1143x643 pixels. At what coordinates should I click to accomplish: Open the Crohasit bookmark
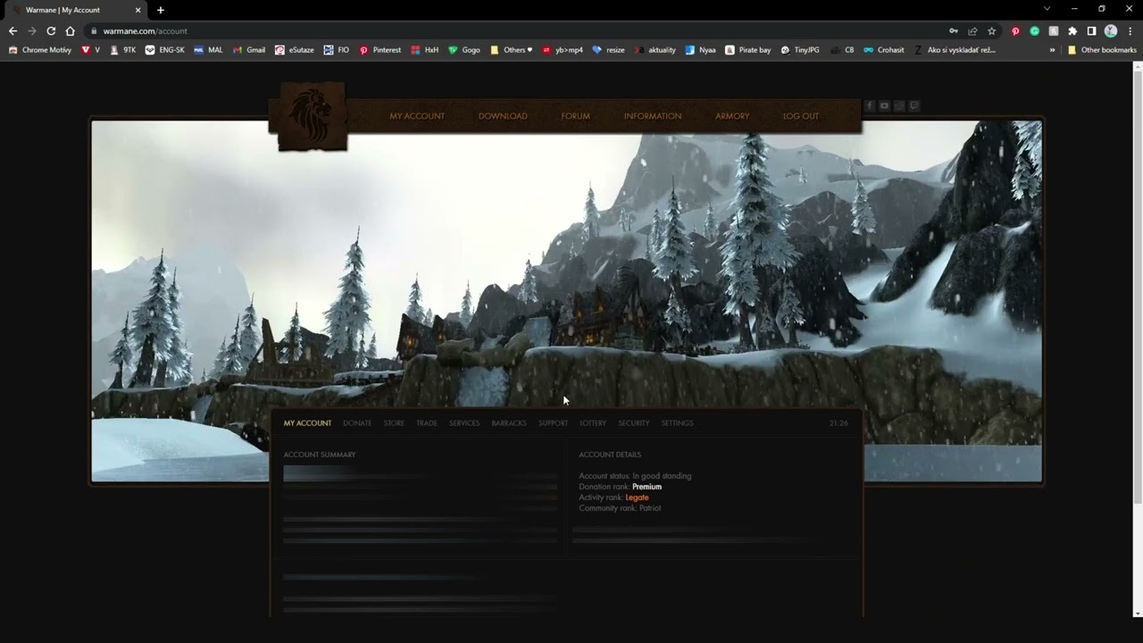884,50
